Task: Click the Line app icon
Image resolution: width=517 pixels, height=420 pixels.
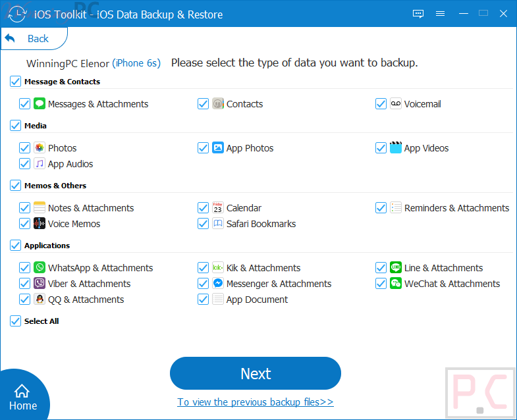Action: [x=396, y=267]
